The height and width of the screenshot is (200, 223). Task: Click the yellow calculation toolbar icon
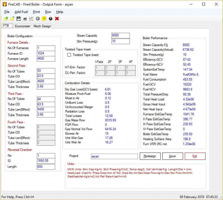click(x=44, y=19)
